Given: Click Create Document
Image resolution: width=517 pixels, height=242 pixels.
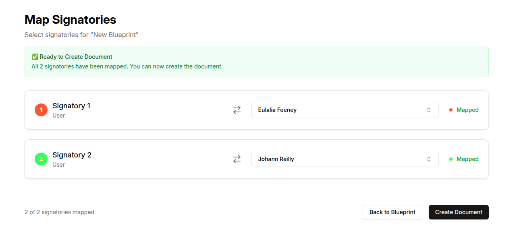Looking at the screenshot, I should coord(459,212).
